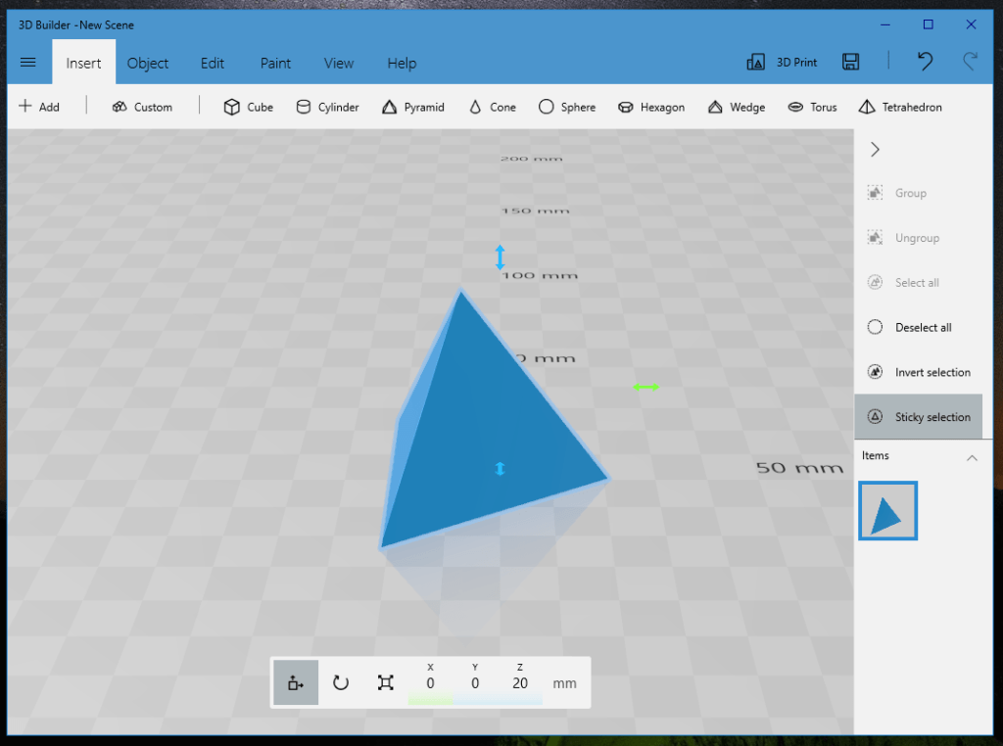
Task: Click the Undo arrow icon
Action: pos(925,62)
